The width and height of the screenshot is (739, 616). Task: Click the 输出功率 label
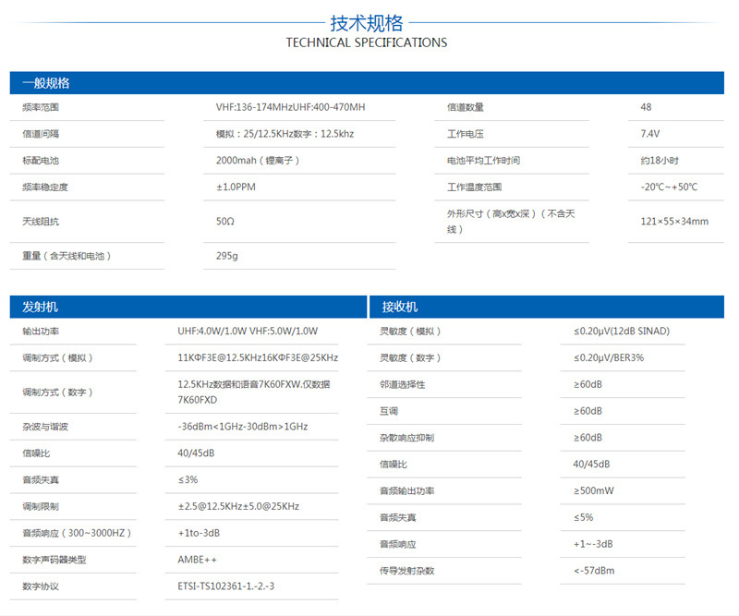tap(41, 332)
